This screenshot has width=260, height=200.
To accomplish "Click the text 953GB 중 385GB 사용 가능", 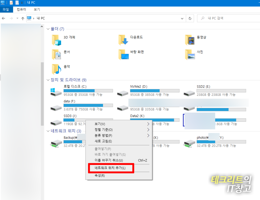I will coord(149,94).
